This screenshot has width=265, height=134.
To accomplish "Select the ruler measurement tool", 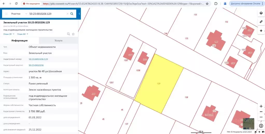I will coord(261,22).
